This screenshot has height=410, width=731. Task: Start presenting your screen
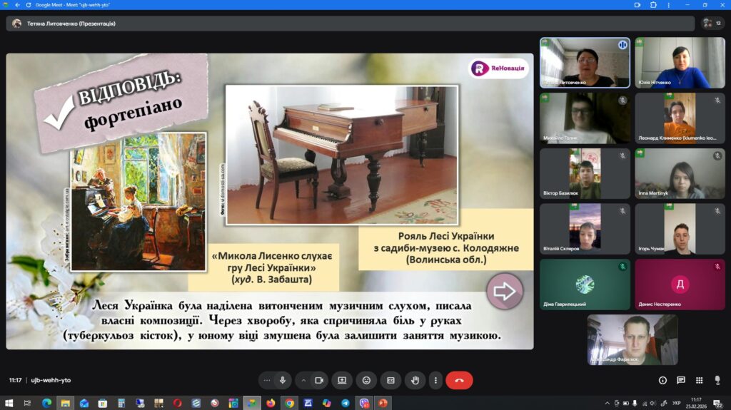[342, 381]
